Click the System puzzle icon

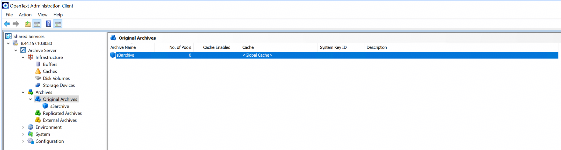[x=31, y=134]
